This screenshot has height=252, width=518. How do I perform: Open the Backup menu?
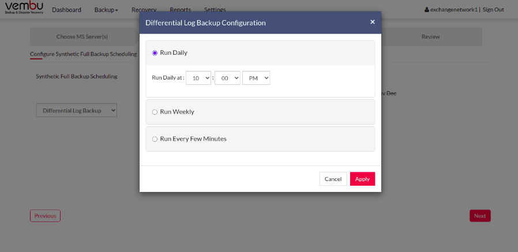pyautogui.click(x=106, y=10)
